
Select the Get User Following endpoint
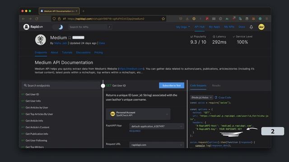pyautogui.click(x=36, y=140)
